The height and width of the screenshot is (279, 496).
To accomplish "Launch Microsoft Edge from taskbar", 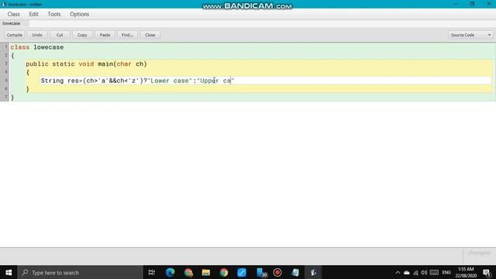I will point(170,272).
